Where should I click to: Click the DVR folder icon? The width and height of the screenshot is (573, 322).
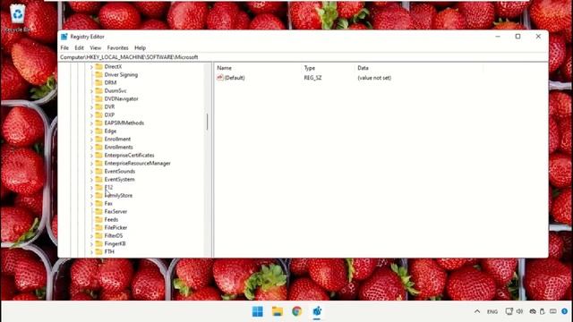coord(98,106)
